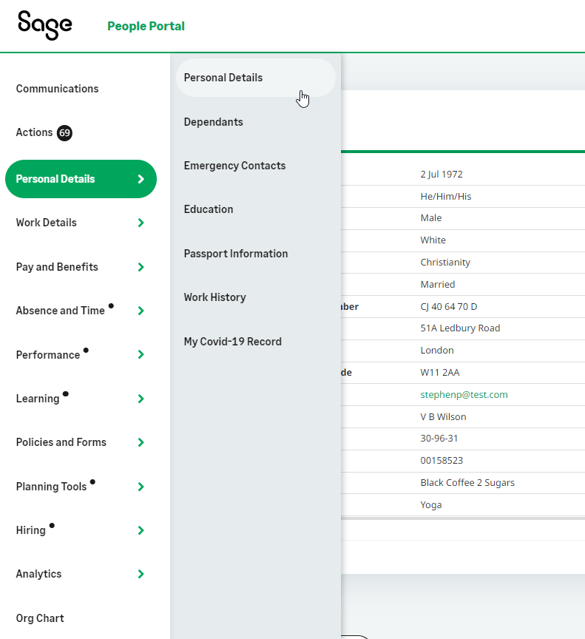Click the Analytics arrow icon
Viewport: 585px width, 639px height.
tap(141, 574)
